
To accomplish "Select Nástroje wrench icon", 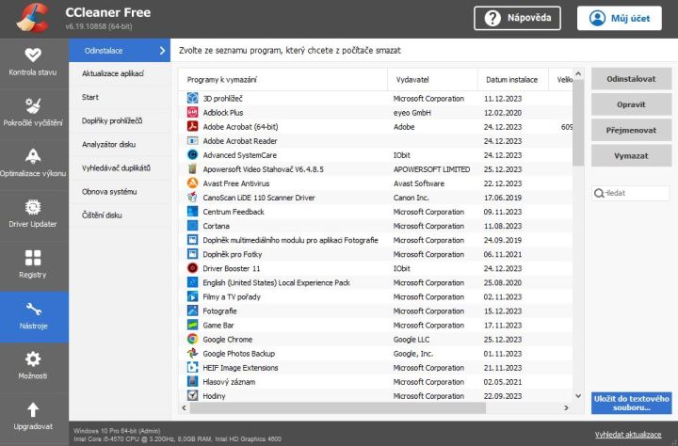I will (33, 309).
